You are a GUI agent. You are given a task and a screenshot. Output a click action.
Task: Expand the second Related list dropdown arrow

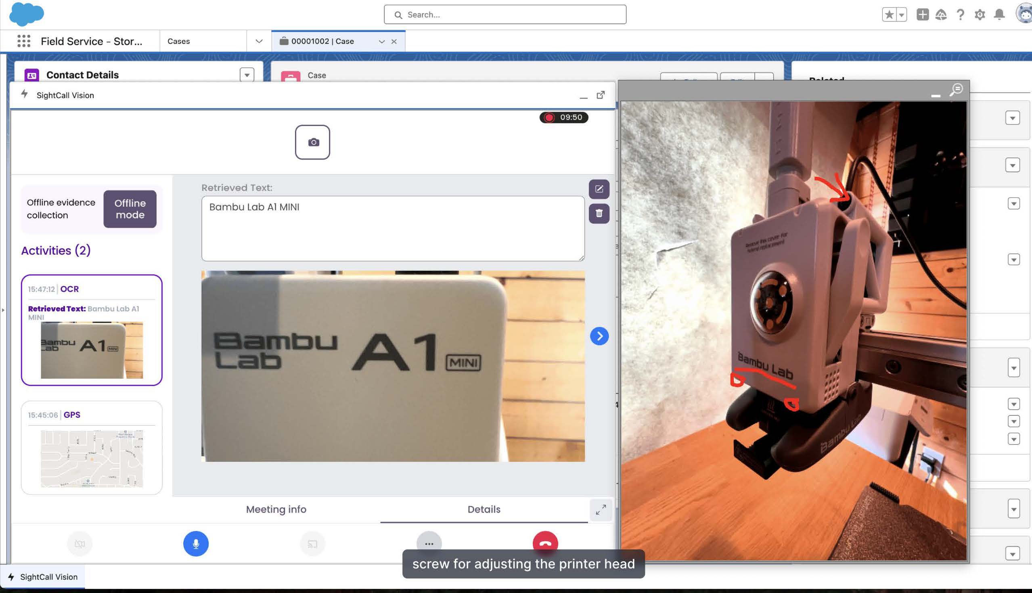pyautogui.click(x=1013, y=166)
